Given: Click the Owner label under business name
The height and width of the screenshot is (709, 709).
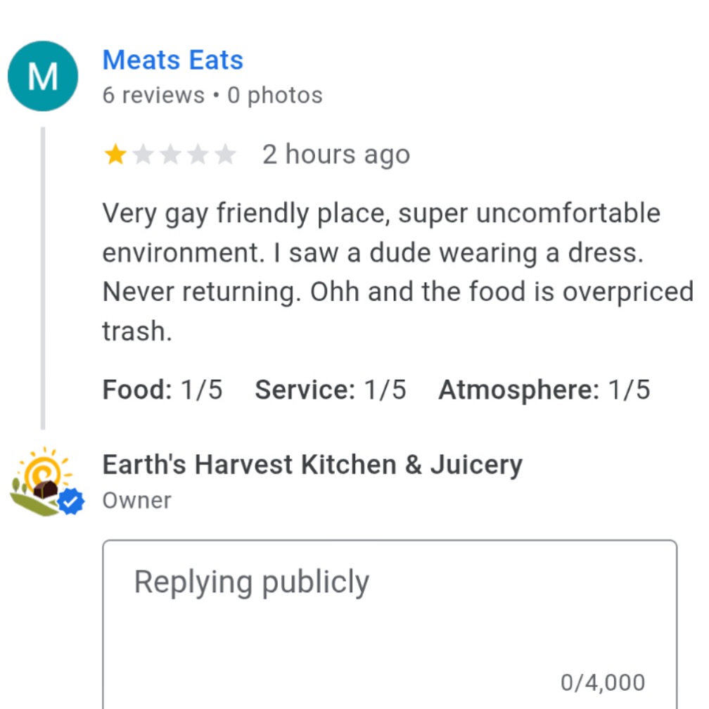Looking at the screenshot, I should coord(137,501).
